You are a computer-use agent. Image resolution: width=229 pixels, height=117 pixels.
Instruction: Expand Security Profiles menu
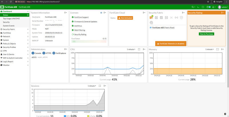click(15, 47)
